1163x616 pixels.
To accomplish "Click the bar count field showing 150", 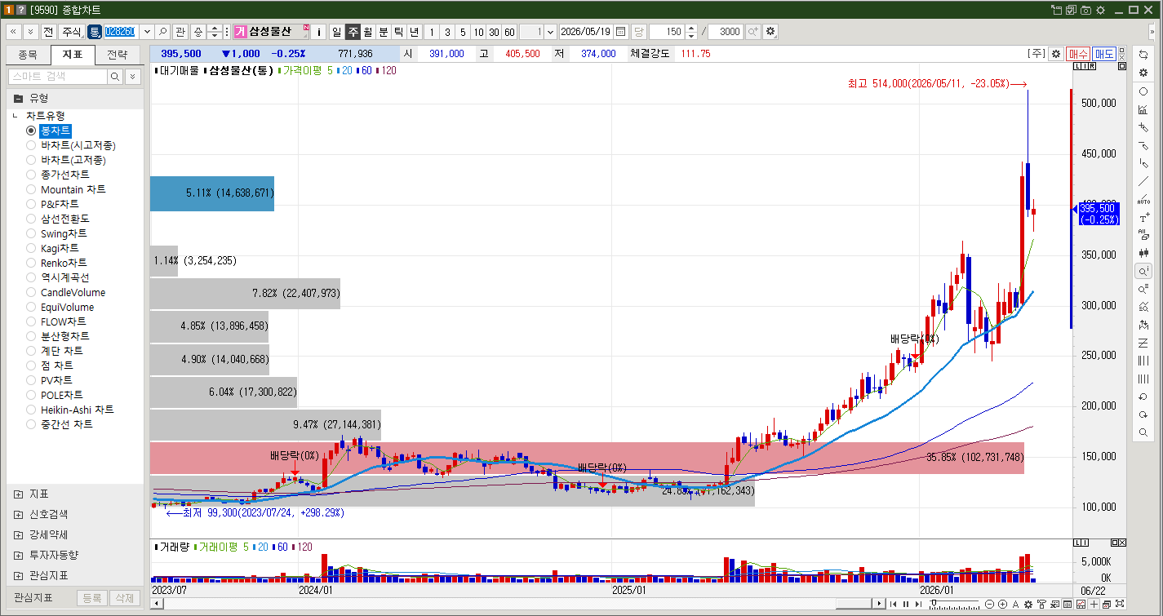I will point(667,32).
